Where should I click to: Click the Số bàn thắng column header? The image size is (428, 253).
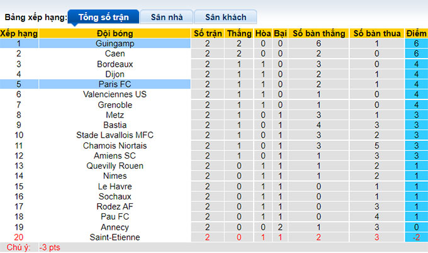pyautogui.click(x=319, y=33)
